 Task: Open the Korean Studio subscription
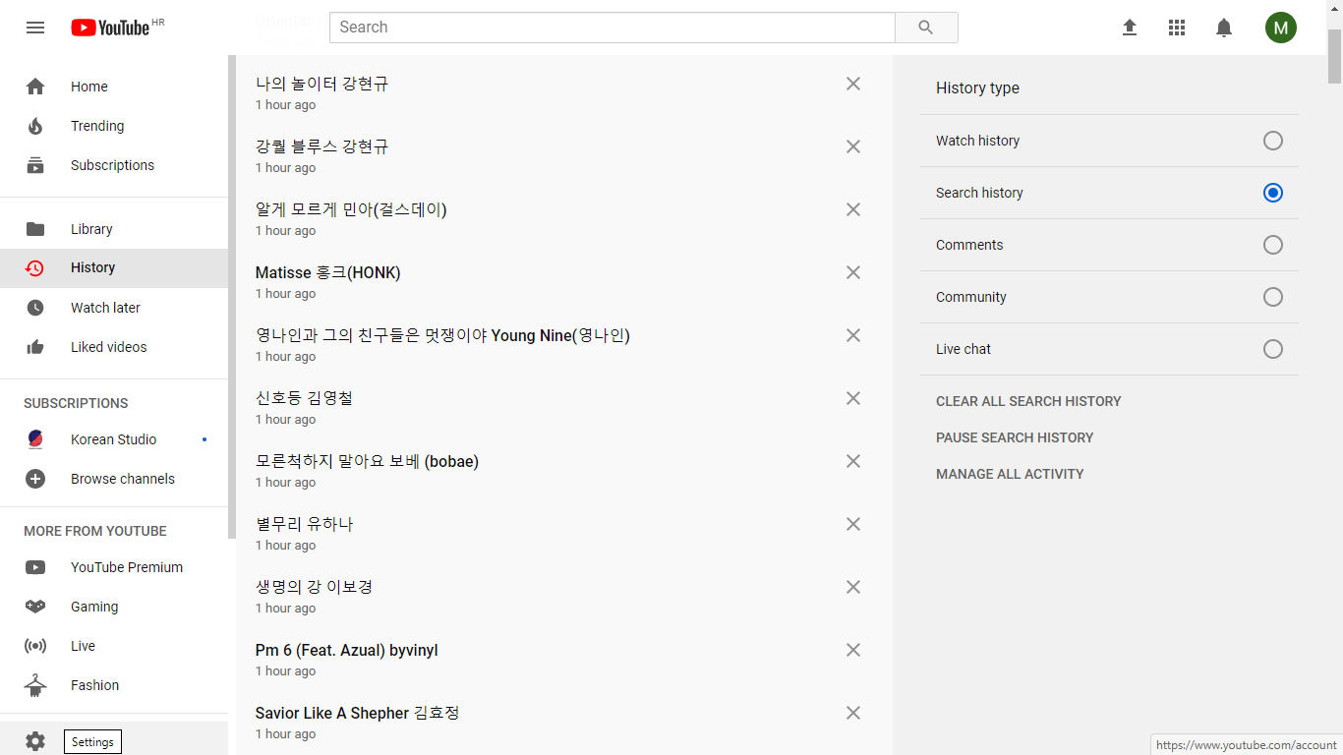114,439
